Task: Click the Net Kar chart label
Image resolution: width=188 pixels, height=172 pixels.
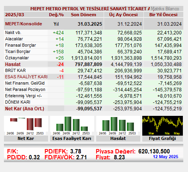Action: click(x=26, y=138)
